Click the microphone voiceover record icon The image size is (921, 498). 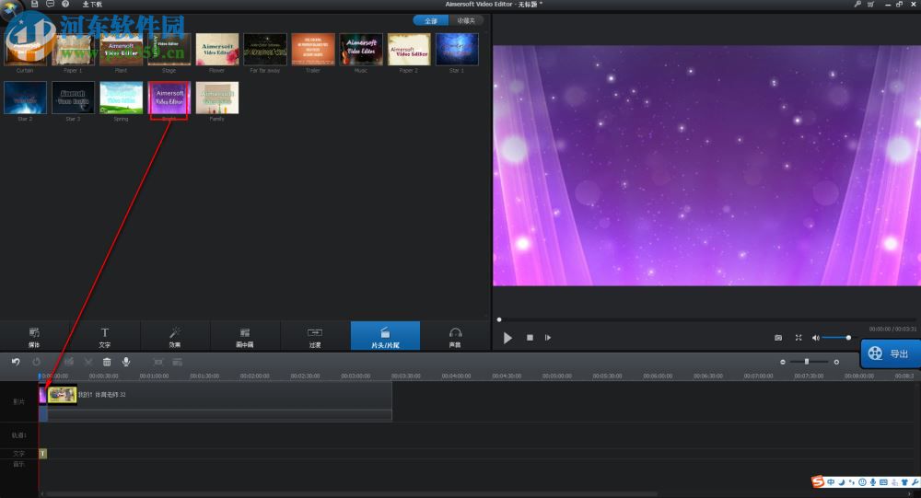125,362
